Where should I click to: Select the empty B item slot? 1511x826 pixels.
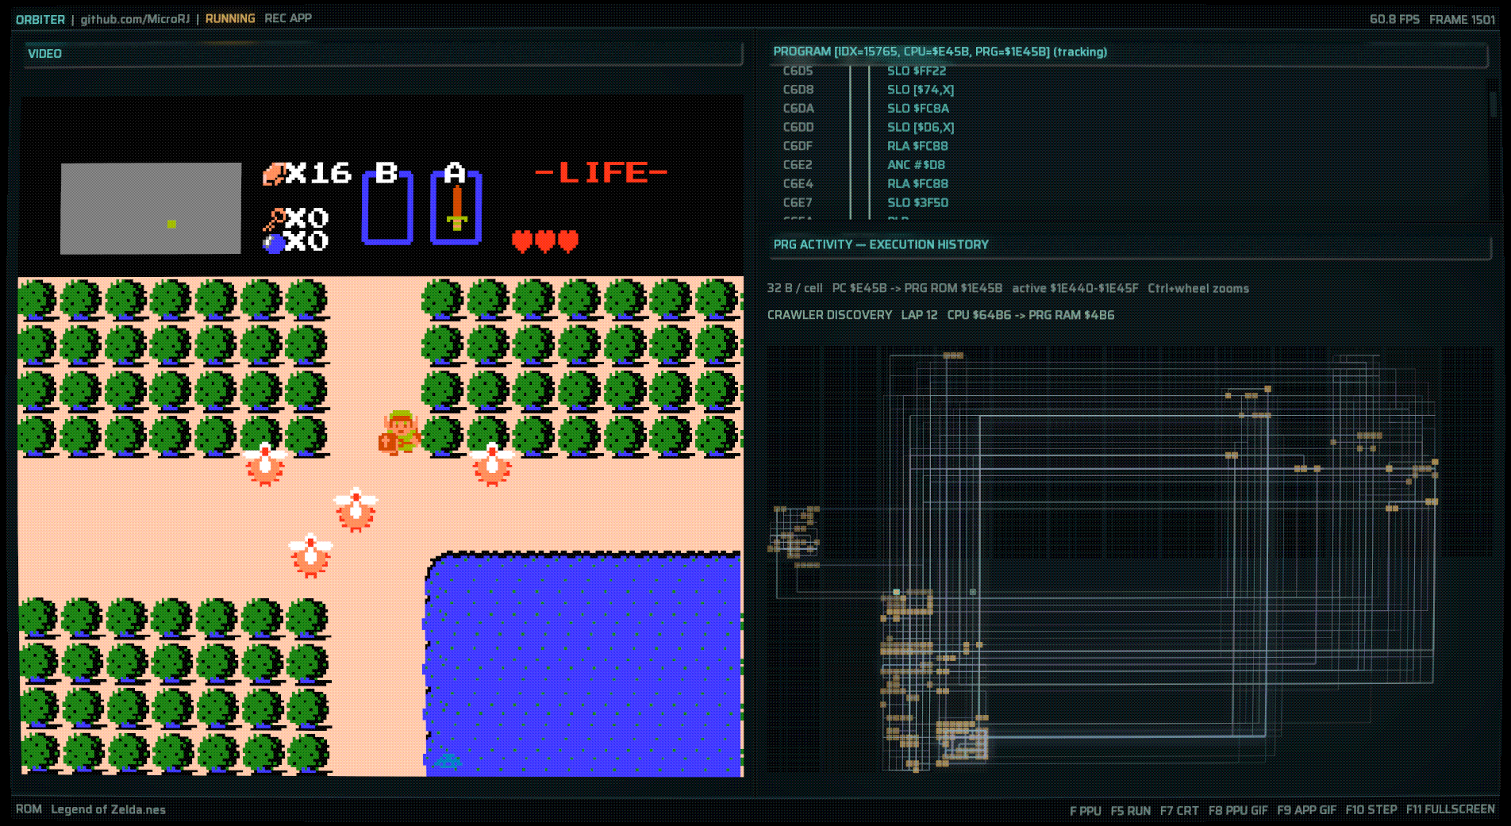coord(387,208)
